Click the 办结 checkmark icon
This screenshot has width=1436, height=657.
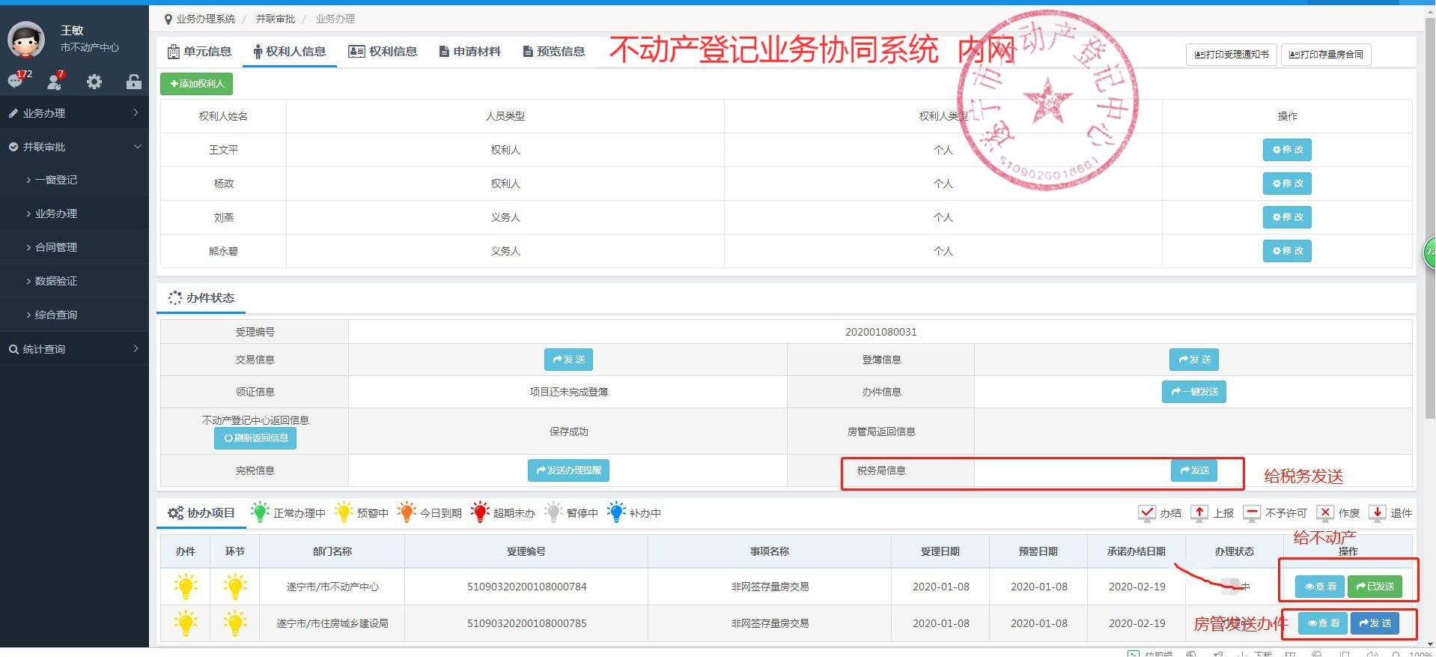click(1146, 513)
